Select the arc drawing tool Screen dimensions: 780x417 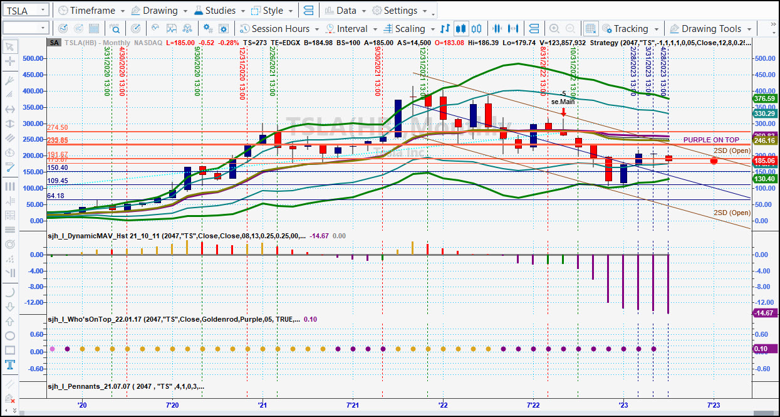10,292
